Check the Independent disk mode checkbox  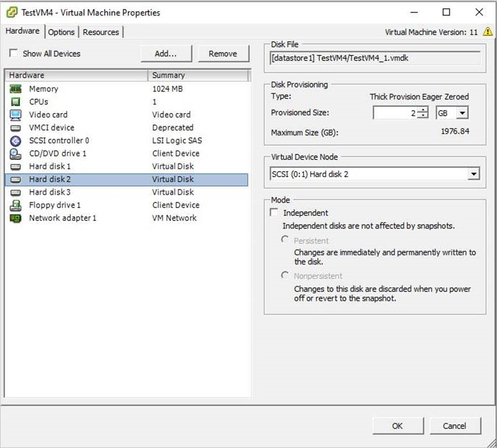point(274,212)
